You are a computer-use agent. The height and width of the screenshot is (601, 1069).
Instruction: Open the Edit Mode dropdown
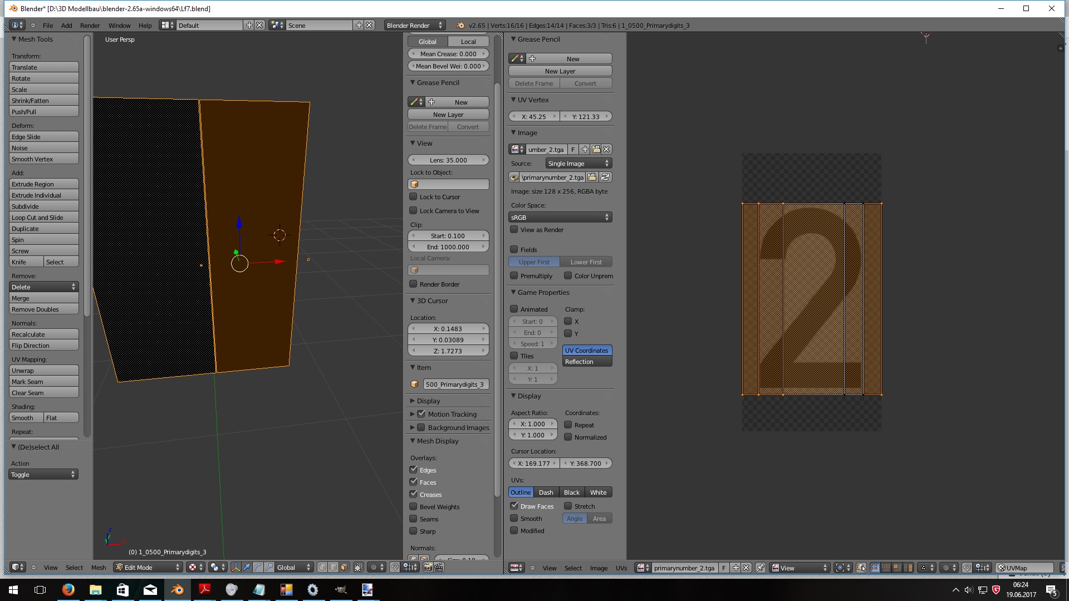coord(148,568)
